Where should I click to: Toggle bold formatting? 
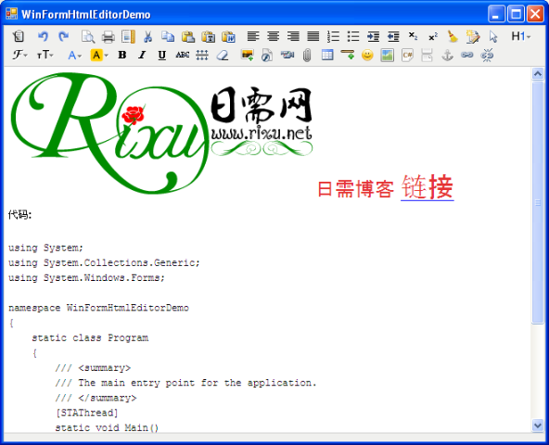pos(121,55)
